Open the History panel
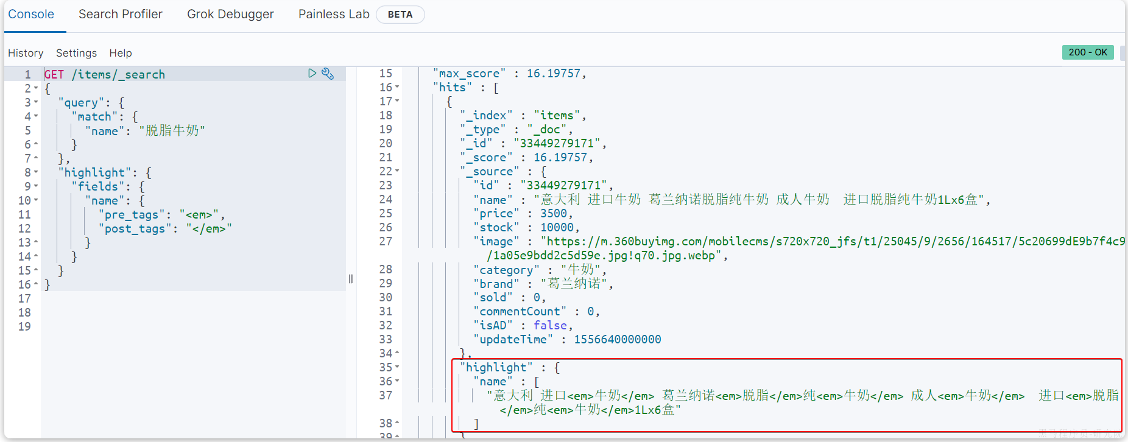 pos(26,53)
